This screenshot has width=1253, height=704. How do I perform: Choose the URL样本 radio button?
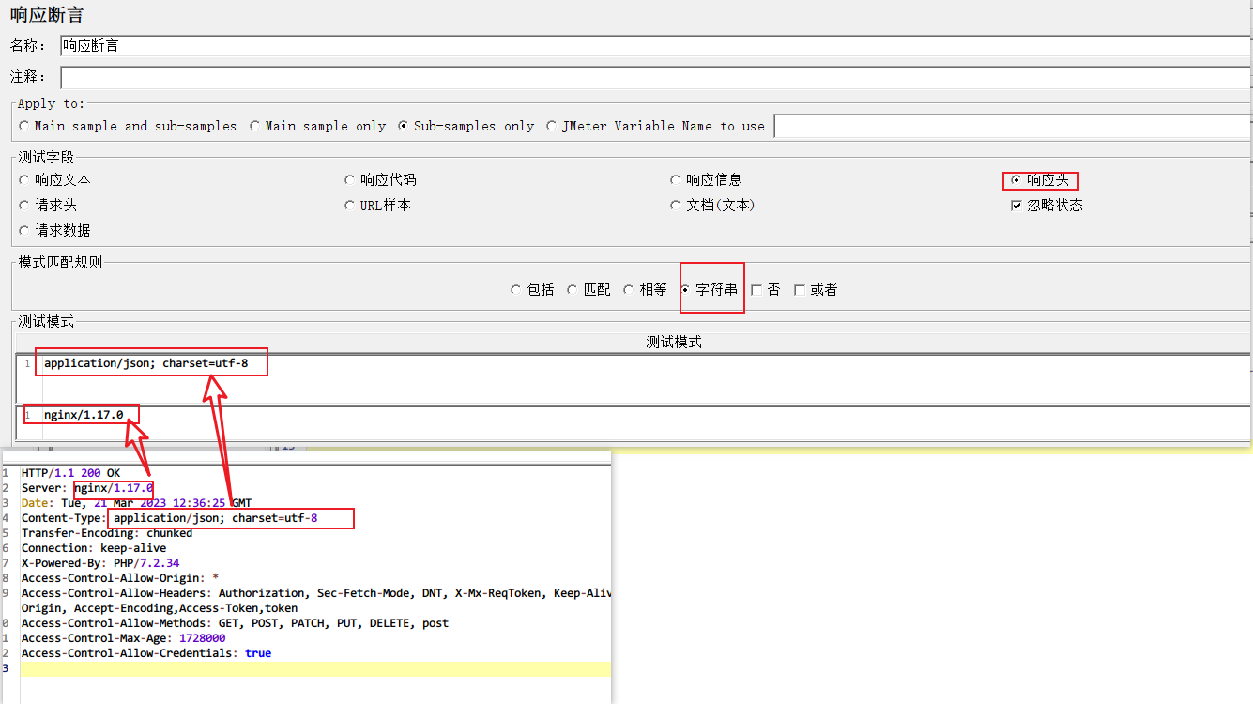coord(350,205)
